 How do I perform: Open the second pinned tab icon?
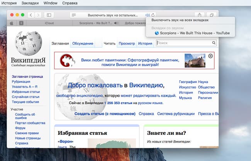[21, 23]
